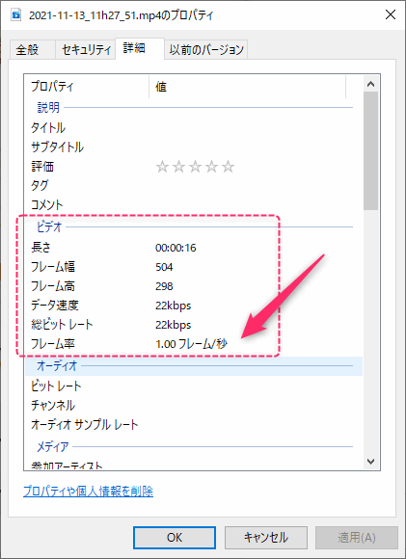
Task: Select the 詳細 tab
Action: [x=139, y=48]
